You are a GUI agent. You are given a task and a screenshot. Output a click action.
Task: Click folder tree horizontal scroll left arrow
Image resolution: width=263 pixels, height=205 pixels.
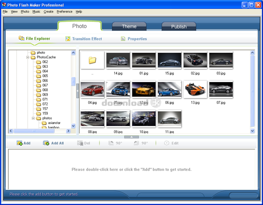point(11,131)
